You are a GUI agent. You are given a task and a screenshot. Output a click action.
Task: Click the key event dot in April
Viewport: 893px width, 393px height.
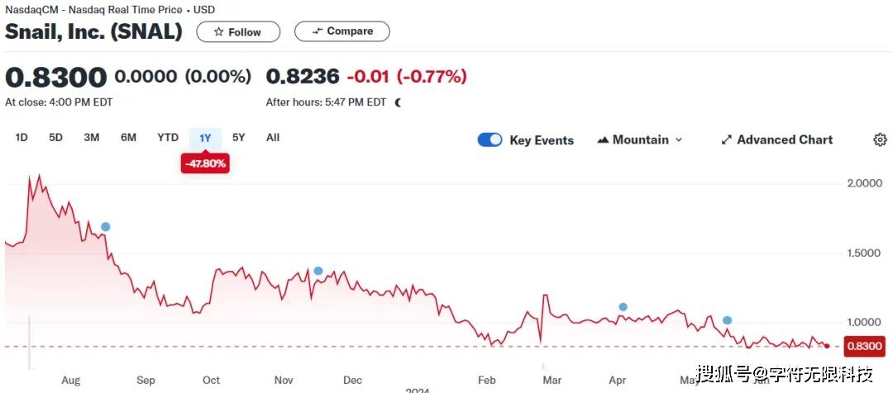coord(623,307)
